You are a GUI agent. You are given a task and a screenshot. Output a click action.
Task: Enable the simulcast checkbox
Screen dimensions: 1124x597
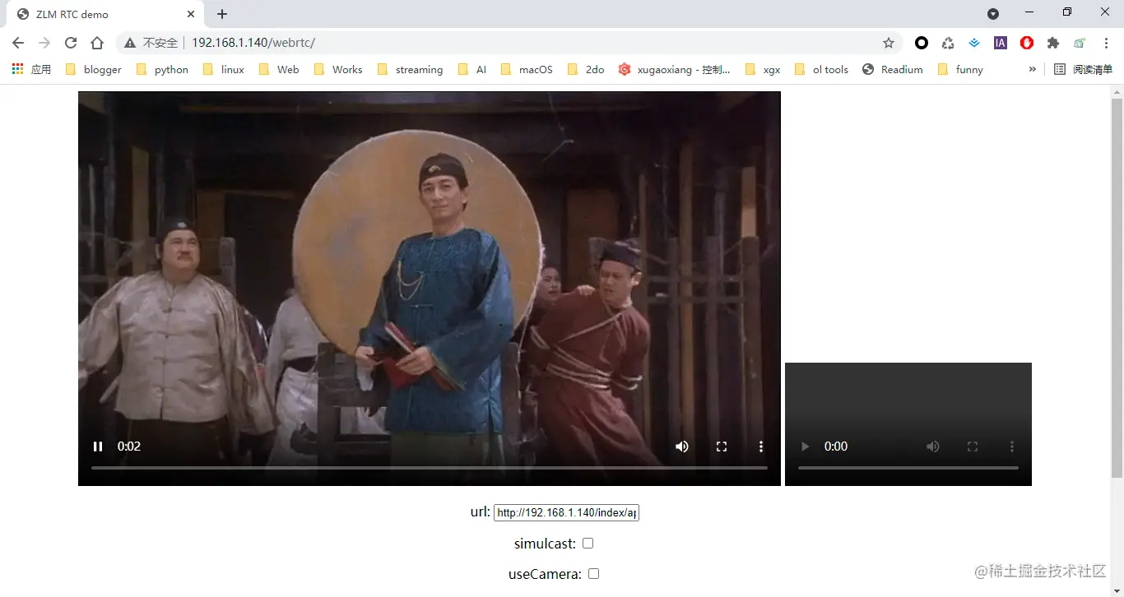tap(588, 544)
